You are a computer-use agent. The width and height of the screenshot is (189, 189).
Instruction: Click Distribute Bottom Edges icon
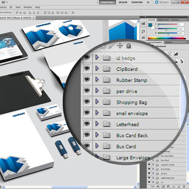pos(52,13)
